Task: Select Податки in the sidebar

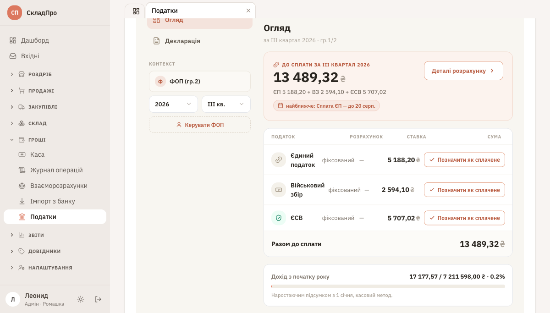Action: pos(55,217)
